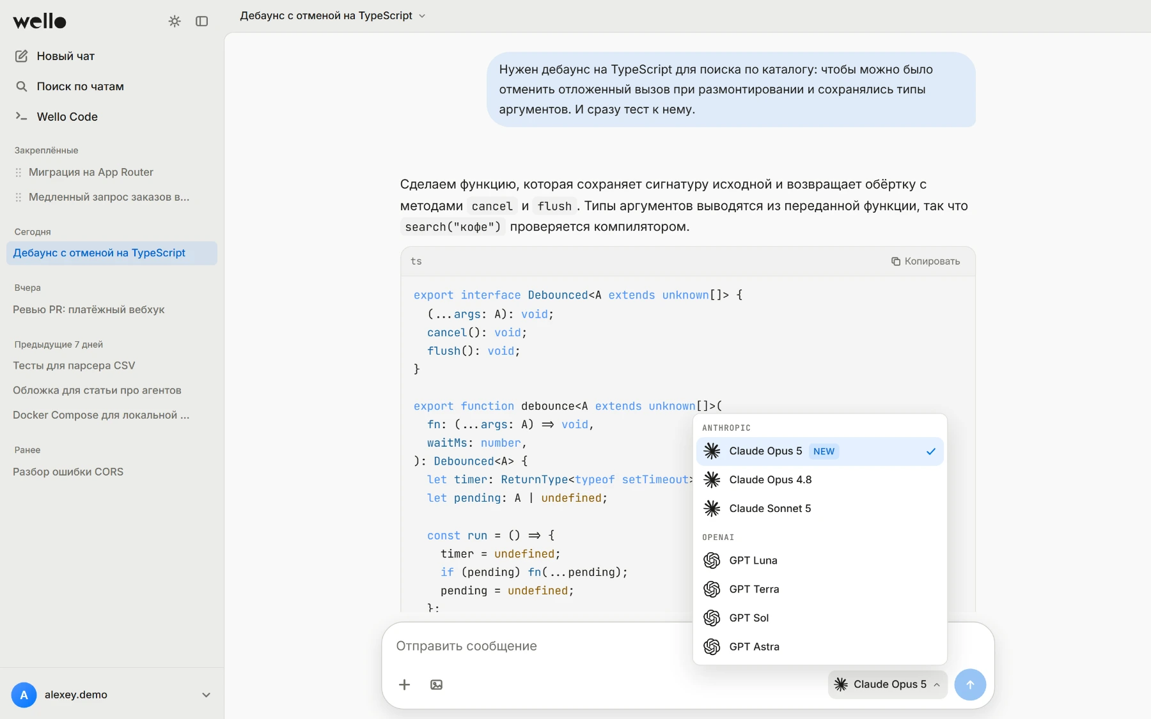Click the ts language label of code block
1151x719 pixels.
(x=416, y=261)
